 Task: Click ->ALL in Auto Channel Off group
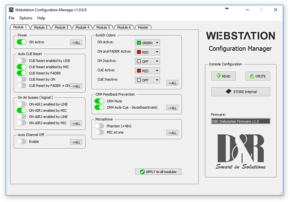click(x=76, y=142)
